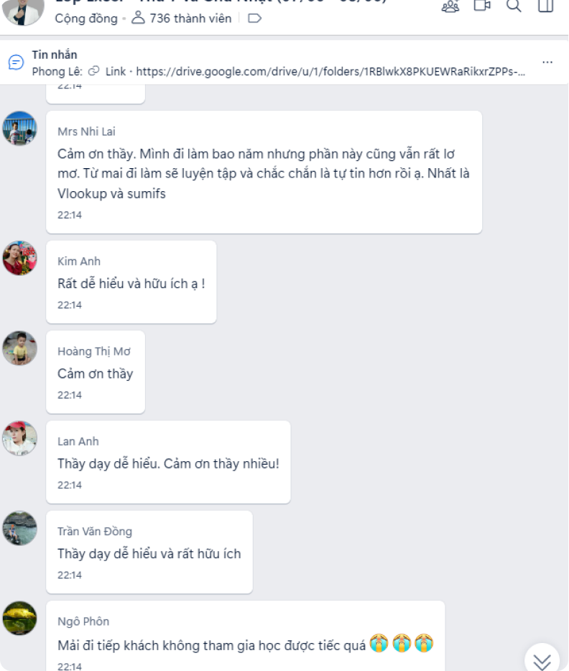Toggle the conversation info side panel
The width and height of the screenshot is (569, 671).
(545, 6)
